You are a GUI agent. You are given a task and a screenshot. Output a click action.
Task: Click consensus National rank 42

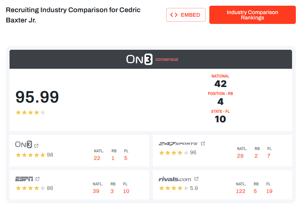click(220, 84)
